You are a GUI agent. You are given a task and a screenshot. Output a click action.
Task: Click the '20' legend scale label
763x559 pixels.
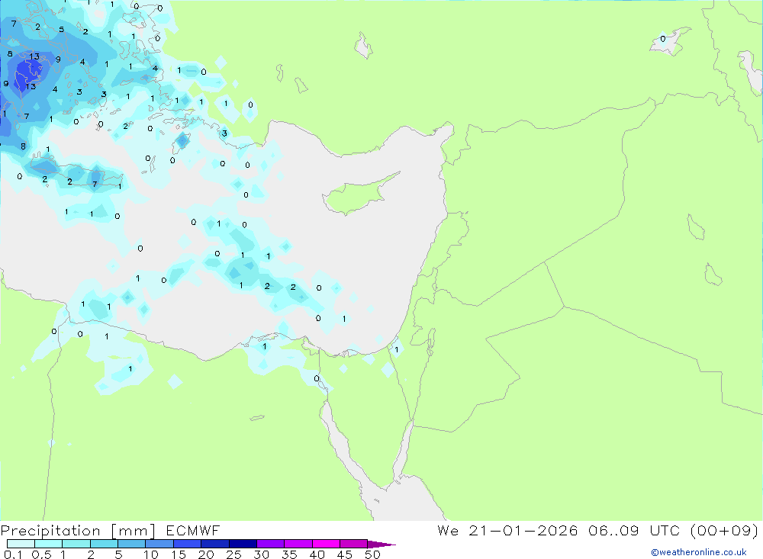tap(206, 554)
